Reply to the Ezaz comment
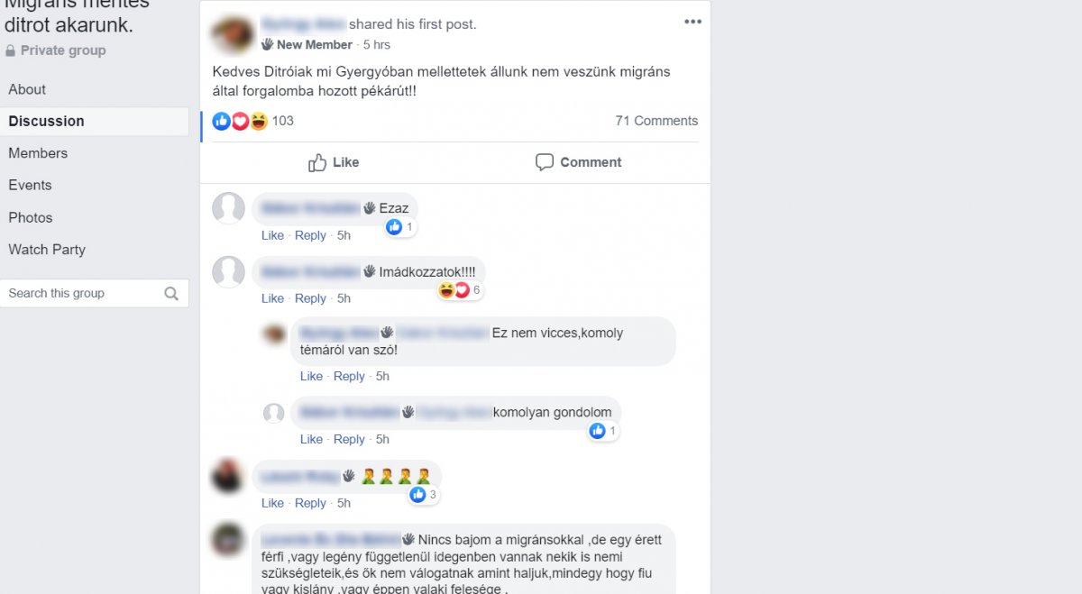Viewport: 1082px width, 594px height. click(310, 235)
